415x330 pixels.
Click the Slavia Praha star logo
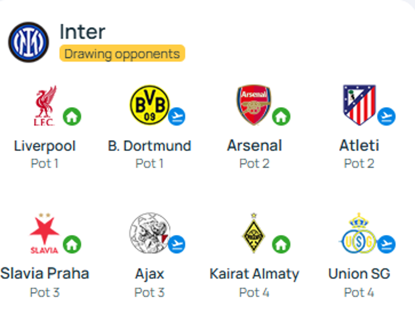(44, 233)
